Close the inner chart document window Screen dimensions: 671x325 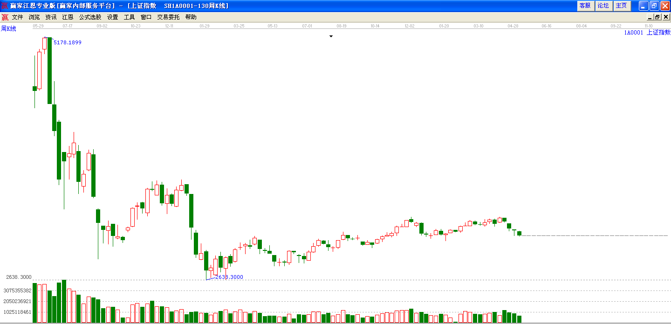click(x=665, y=17)
